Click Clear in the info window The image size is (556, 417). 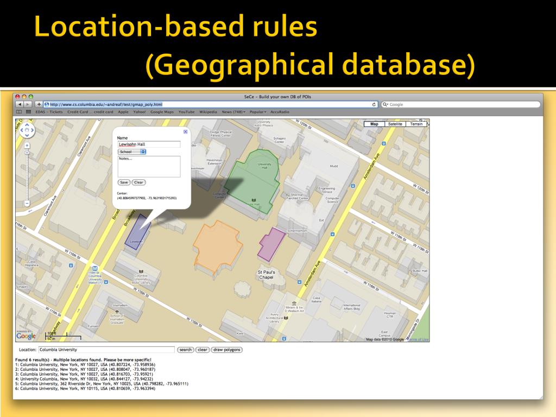click(138, 182)
